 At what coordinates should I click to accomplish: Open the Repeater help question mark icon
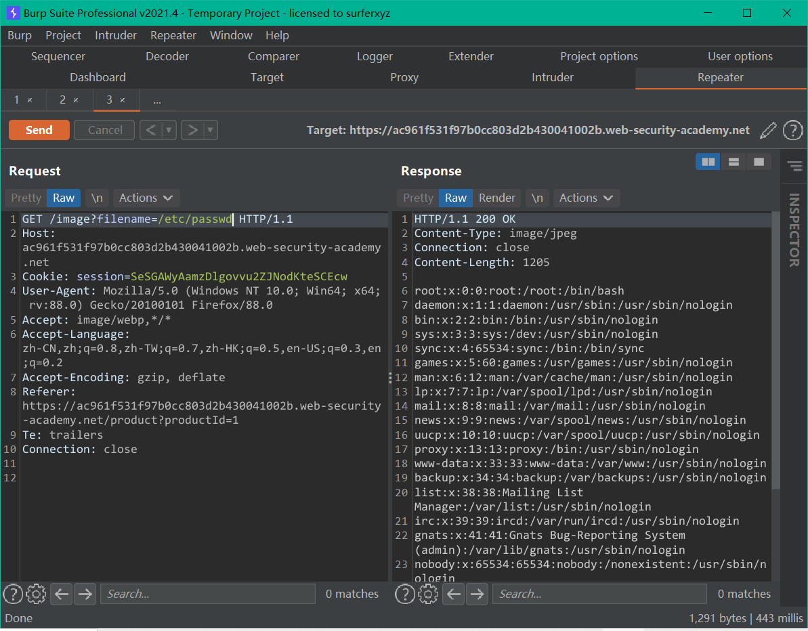(x=792, y=130)
